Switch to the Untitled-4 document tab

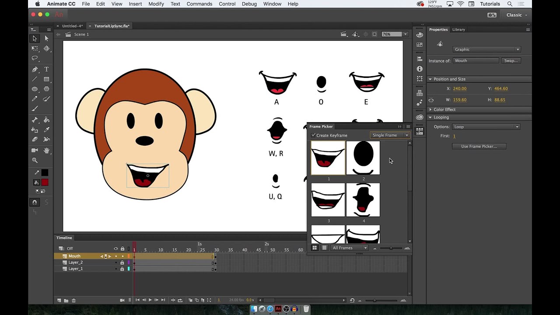72,26
